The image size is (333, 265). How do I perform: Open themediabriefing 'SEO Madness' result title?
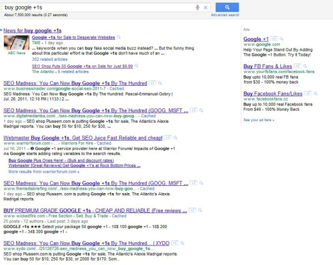[x=96, y=183]
